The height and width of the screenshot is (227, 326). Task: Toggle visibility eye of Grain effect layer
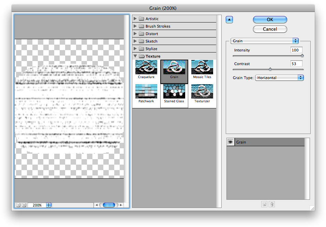[x=231, y=142]
